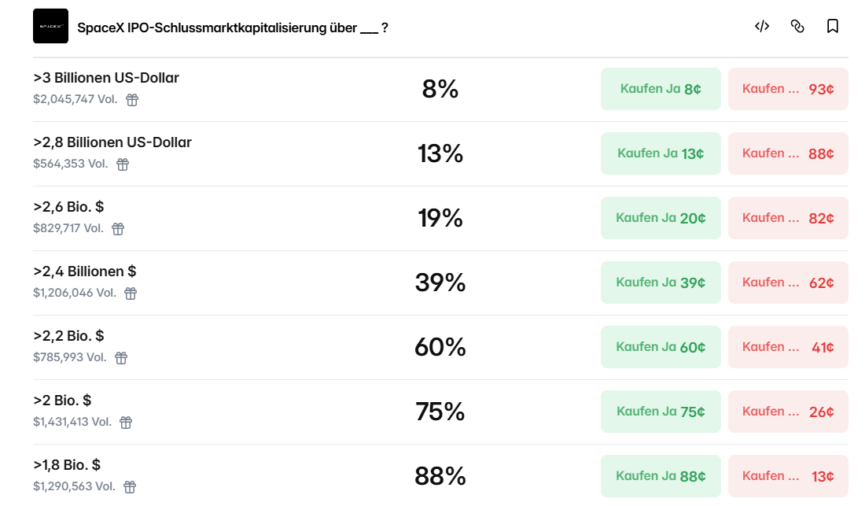Choose the red 62¢ buy button
The height and width of the screenshot is (506, 865).
point(788,283)
